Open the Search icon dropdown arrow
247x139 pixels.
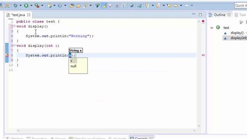coord(91,6)
